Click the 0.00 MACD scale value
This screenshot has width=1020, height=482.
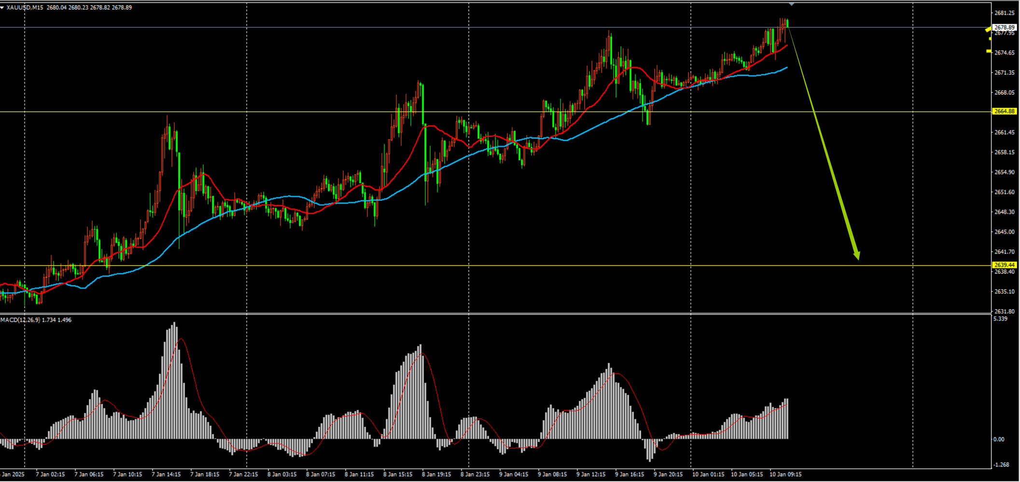[x=999, y=440]
